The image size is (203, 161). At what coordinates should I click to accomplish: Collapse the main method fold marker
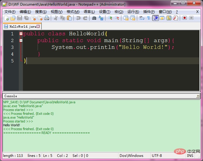(21, 41)
